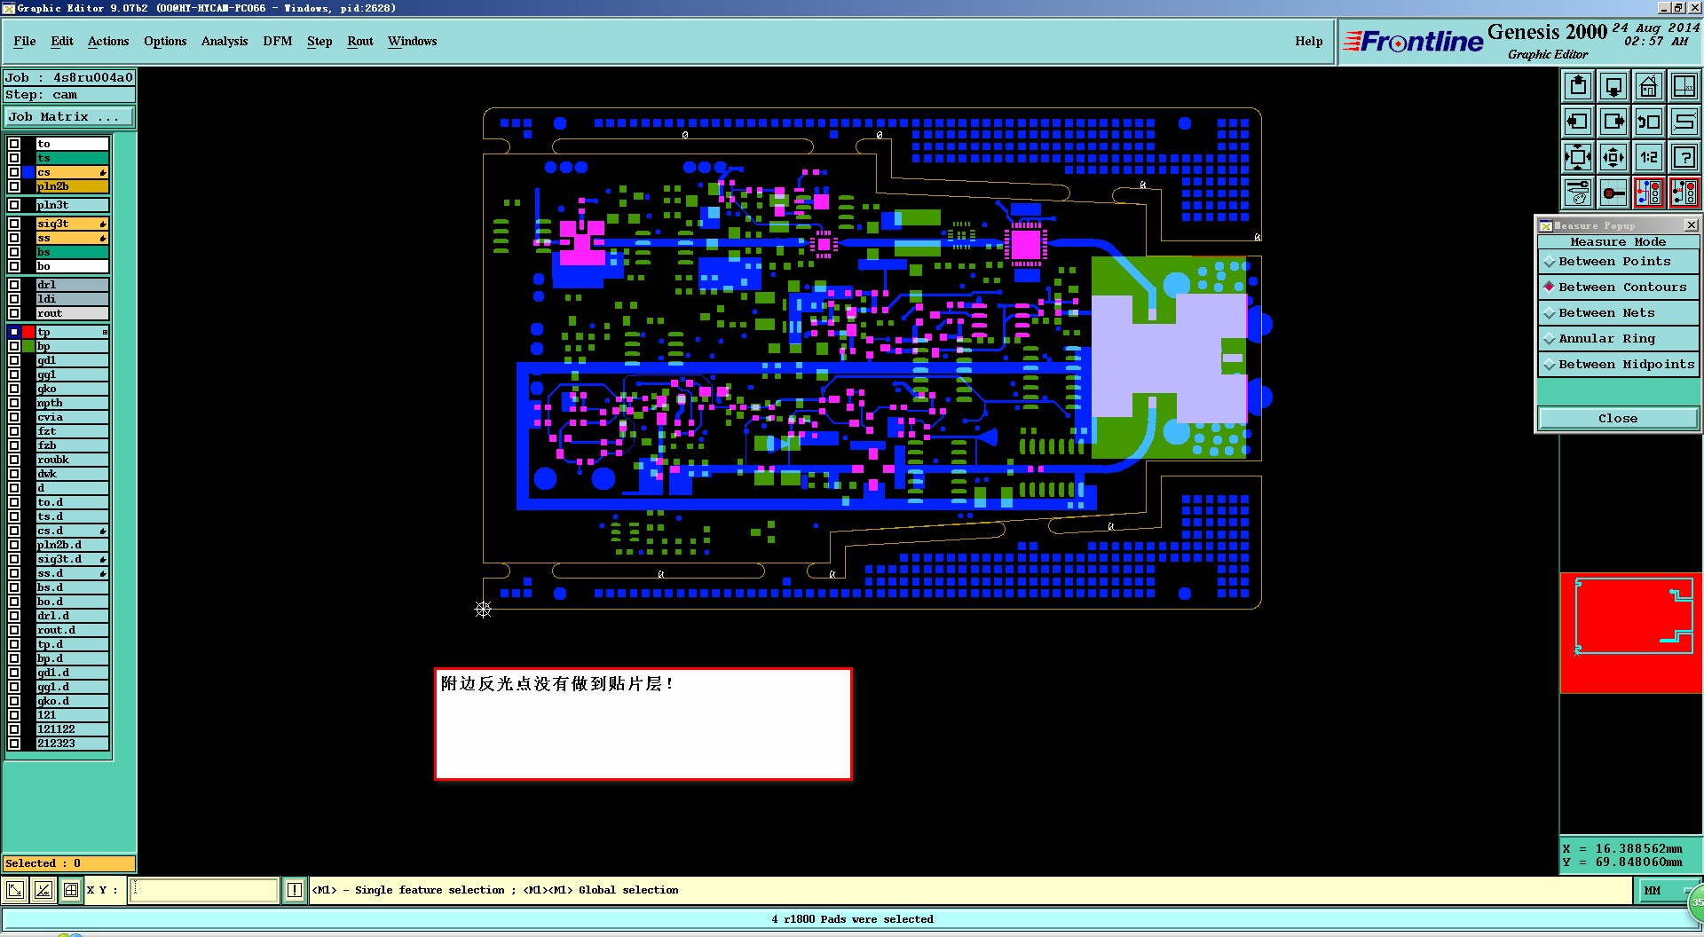The height and width of the screenshot is (937, 1704).
Task: Select Annular Ring measure mode
Action: click(1618, 339)
